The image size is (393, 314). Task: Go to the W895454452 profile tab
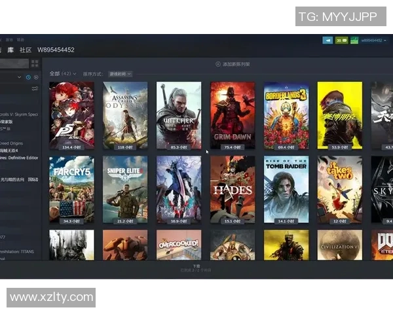(x=56, y=50)
